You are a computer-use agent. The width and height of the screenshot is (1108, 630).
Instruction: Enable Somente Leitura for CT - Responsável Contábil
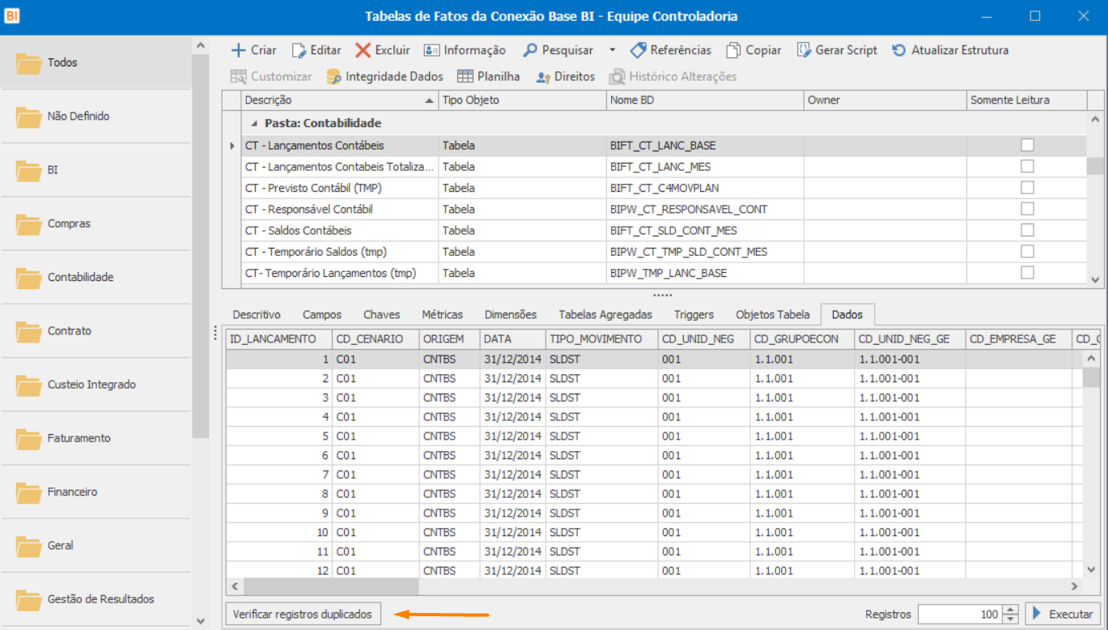click(x=1027, y=209)
